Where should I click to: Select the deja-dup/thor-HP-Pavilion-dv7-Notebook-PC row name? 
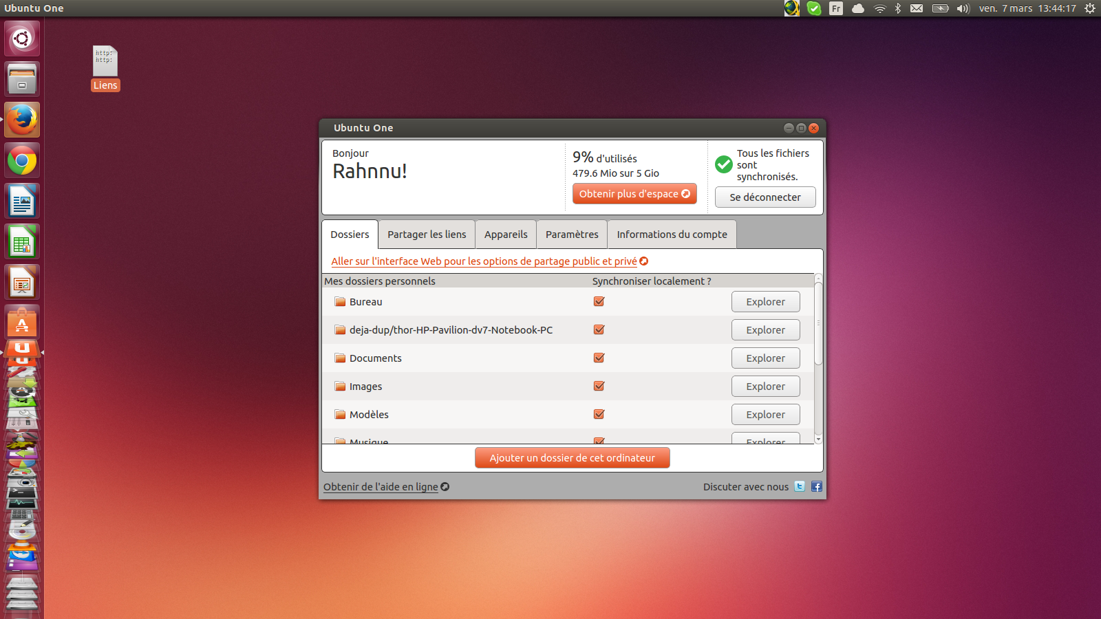point(451,330)
